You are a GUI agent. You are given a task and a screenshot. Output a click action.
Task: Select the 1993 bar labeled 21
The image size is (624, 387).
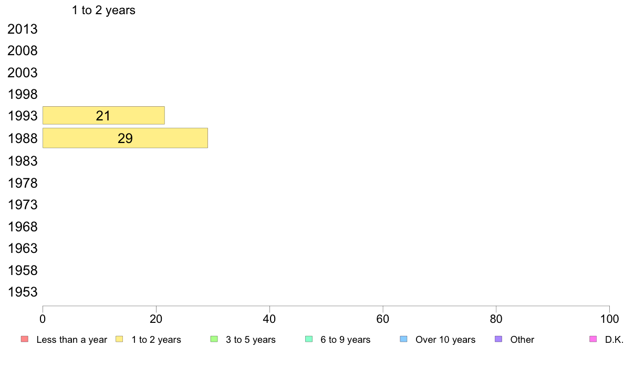(103, 116)
